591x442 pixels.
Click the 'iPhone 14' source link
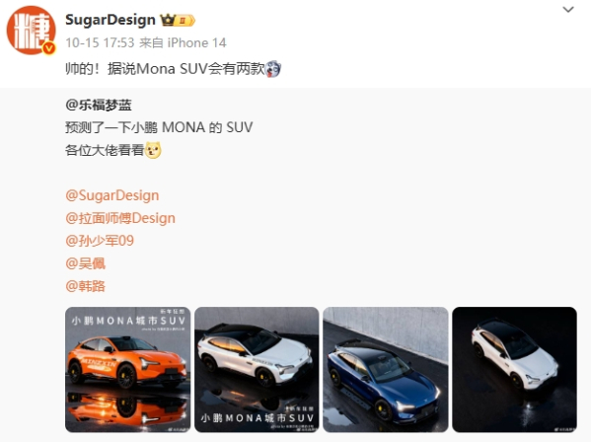(196, 42)
